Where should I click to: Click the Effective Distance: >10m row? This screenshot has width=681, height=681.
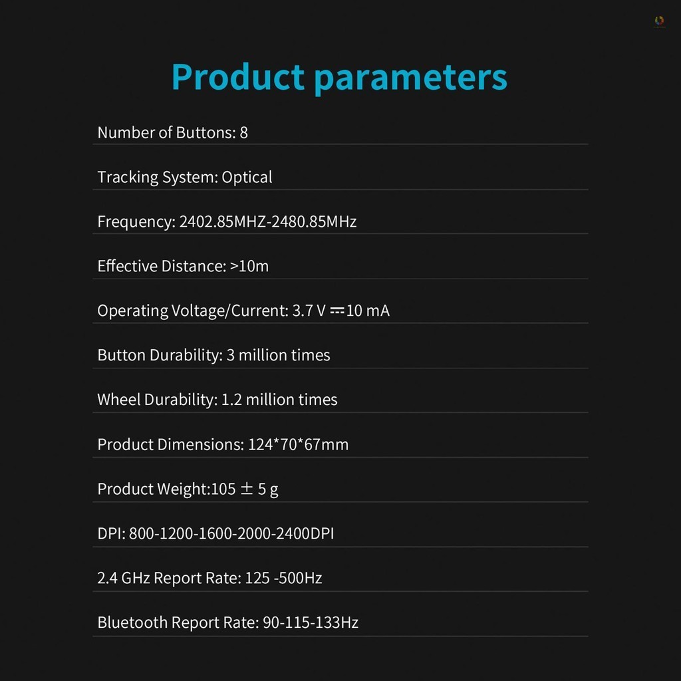point(183,266)
